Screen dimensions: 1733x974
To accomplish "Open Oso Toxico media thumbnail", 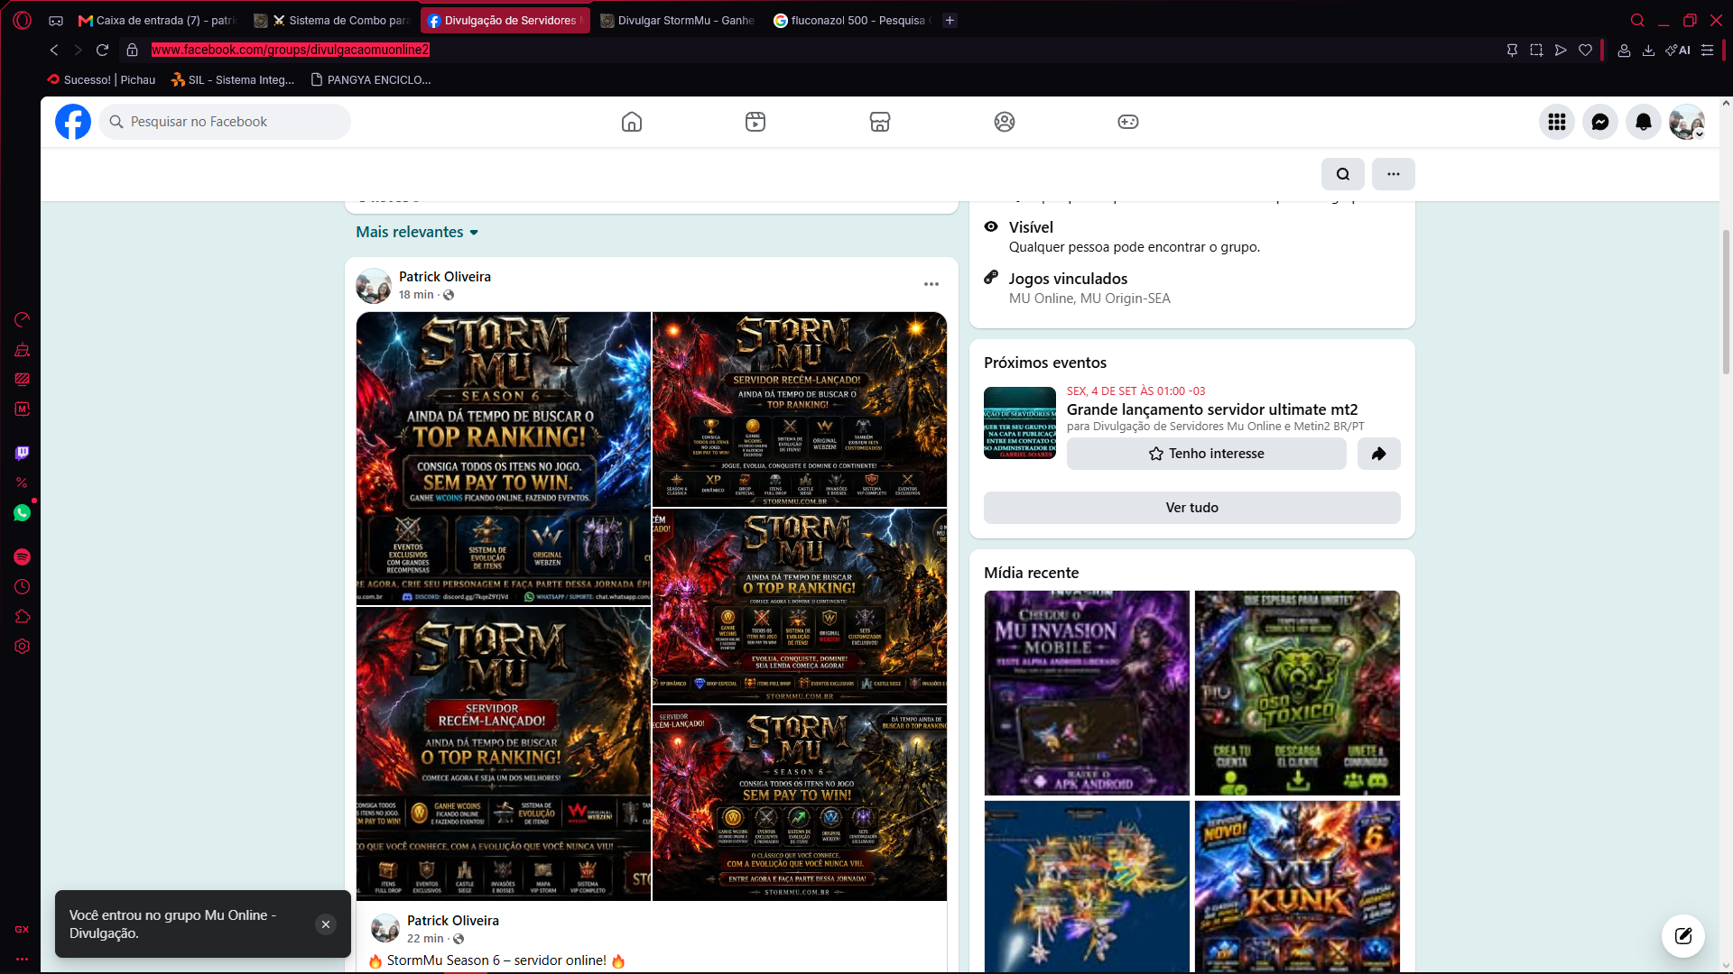I will [1297, 693].
